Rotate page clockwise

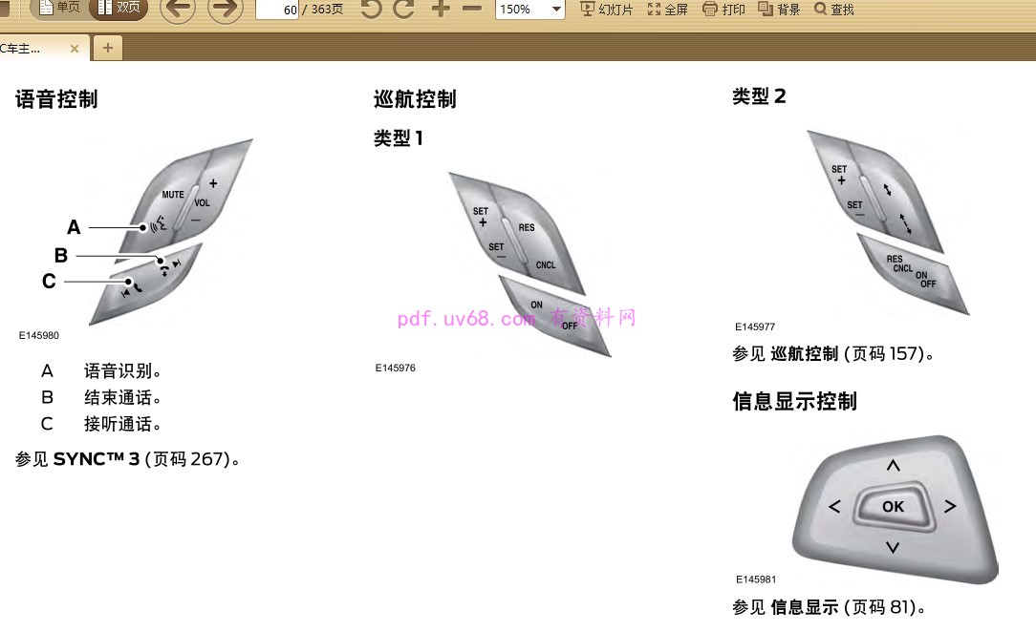[x=404, y=10]
